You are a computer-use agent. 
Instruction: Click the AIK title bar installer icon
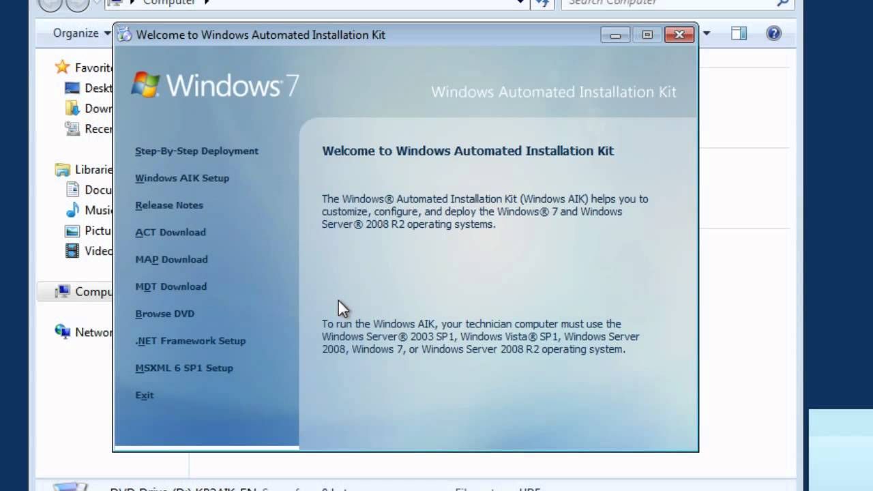click(x=125, y=34)
